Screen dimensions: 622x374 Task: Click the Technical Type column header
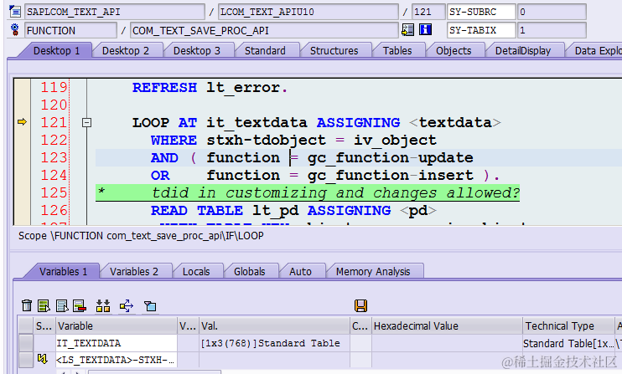(568, 325)
